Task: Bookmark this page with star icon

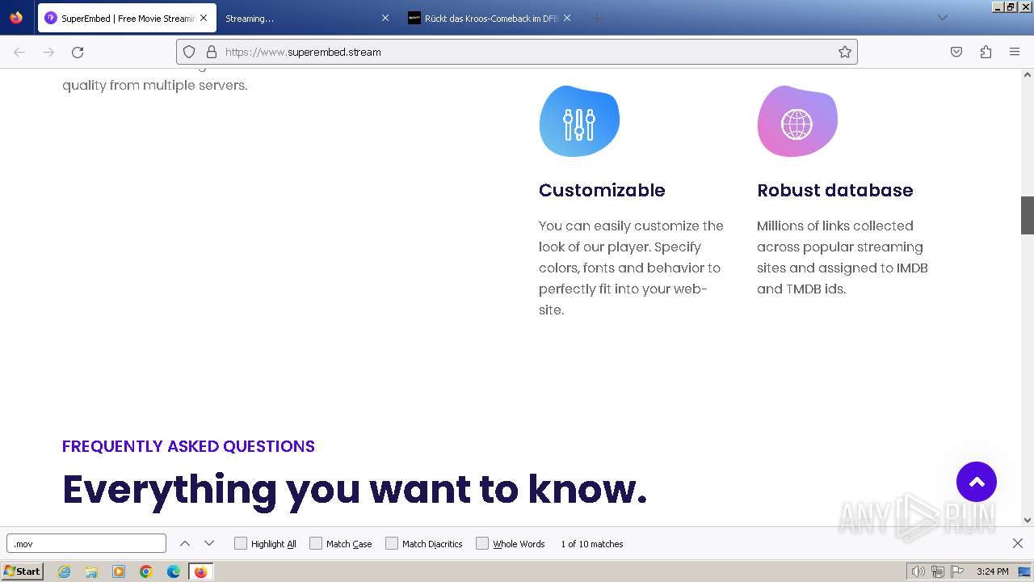Action: pyautogui.click(x=845, y=52)
